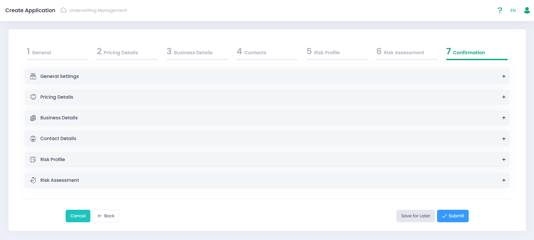Open the EN language selector
The height and width of the screenshot is (240, 534).
(513, 11)
